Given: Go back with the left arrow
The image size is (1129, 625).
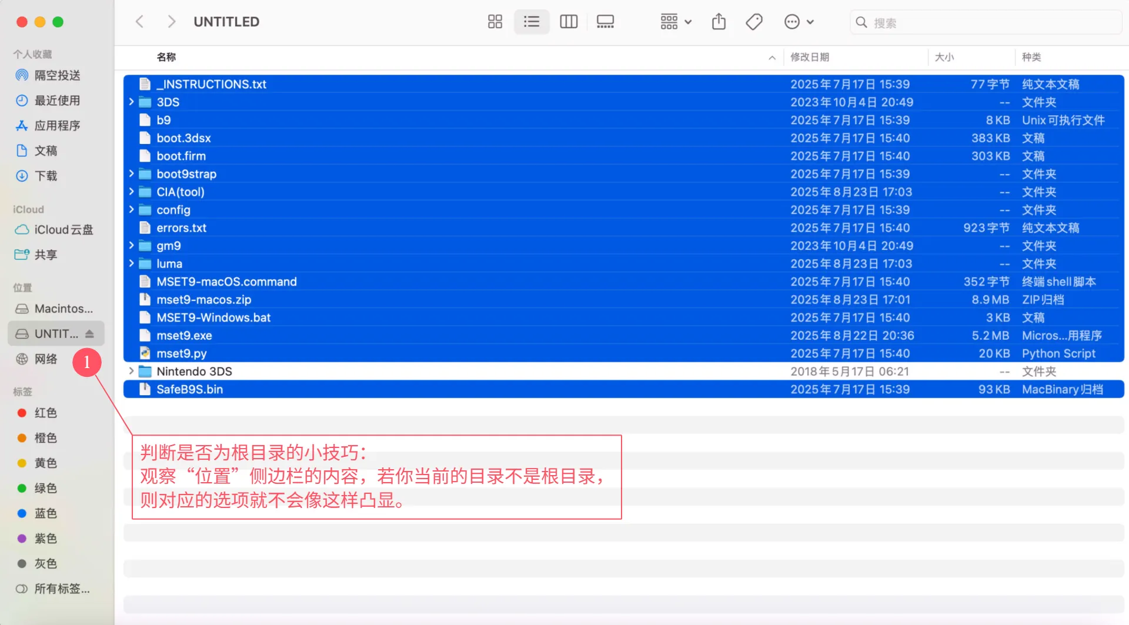Looking at the screenshot, I should click(139, 22).
